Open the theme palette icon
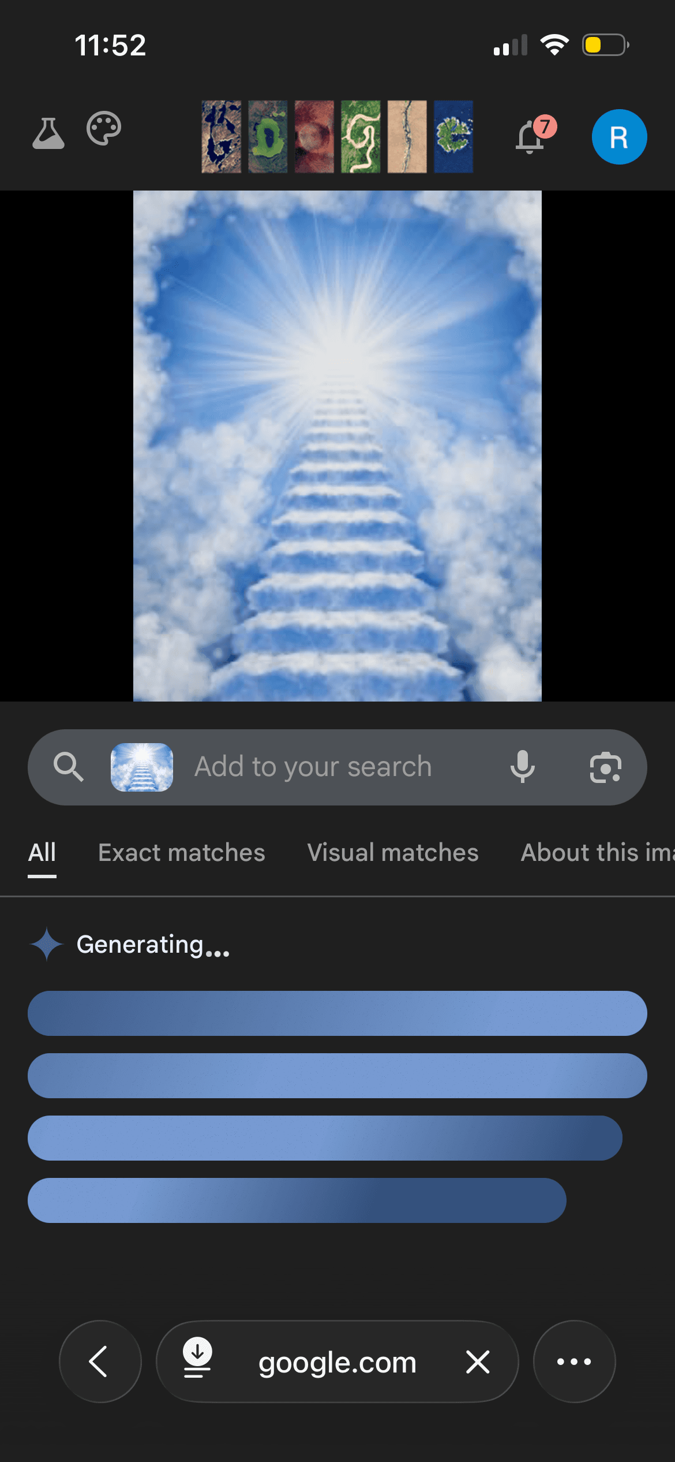The image size is (675, 1462). (104, 128)
